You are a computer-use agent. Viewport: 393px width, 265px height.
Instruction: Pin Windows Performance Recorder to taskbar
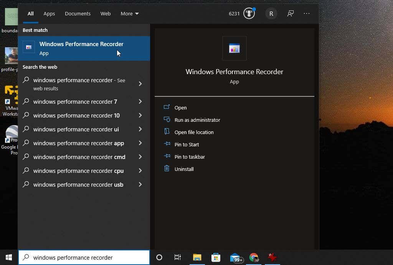click(x=189, y=157)
